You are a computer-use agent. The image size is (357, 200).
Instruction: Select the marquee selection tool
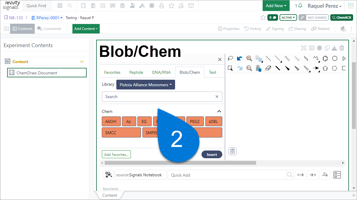230,68
